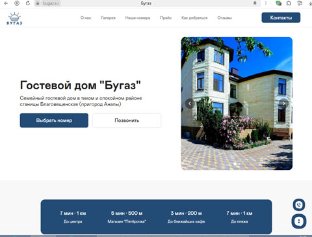
Task: Open the Галерея menu item
Action: point(108,18)
